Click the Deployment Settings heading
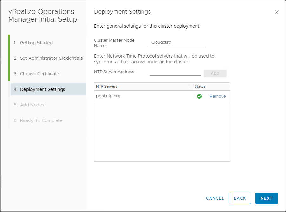 point(122,12)
